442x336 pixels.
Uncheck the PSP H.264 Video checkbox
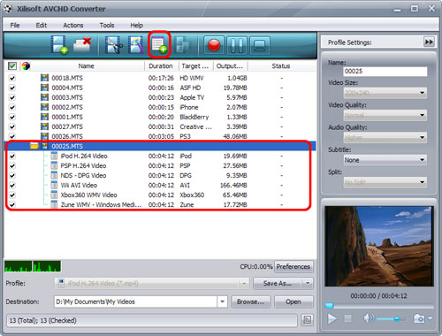[12, 165]
